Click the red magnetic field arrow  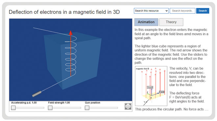[71, 53]
